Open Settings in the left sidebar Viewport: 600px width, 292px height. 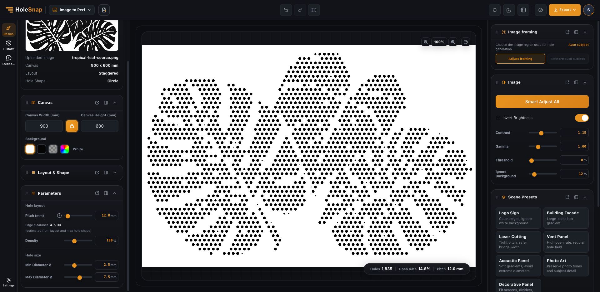coord(8,282)
